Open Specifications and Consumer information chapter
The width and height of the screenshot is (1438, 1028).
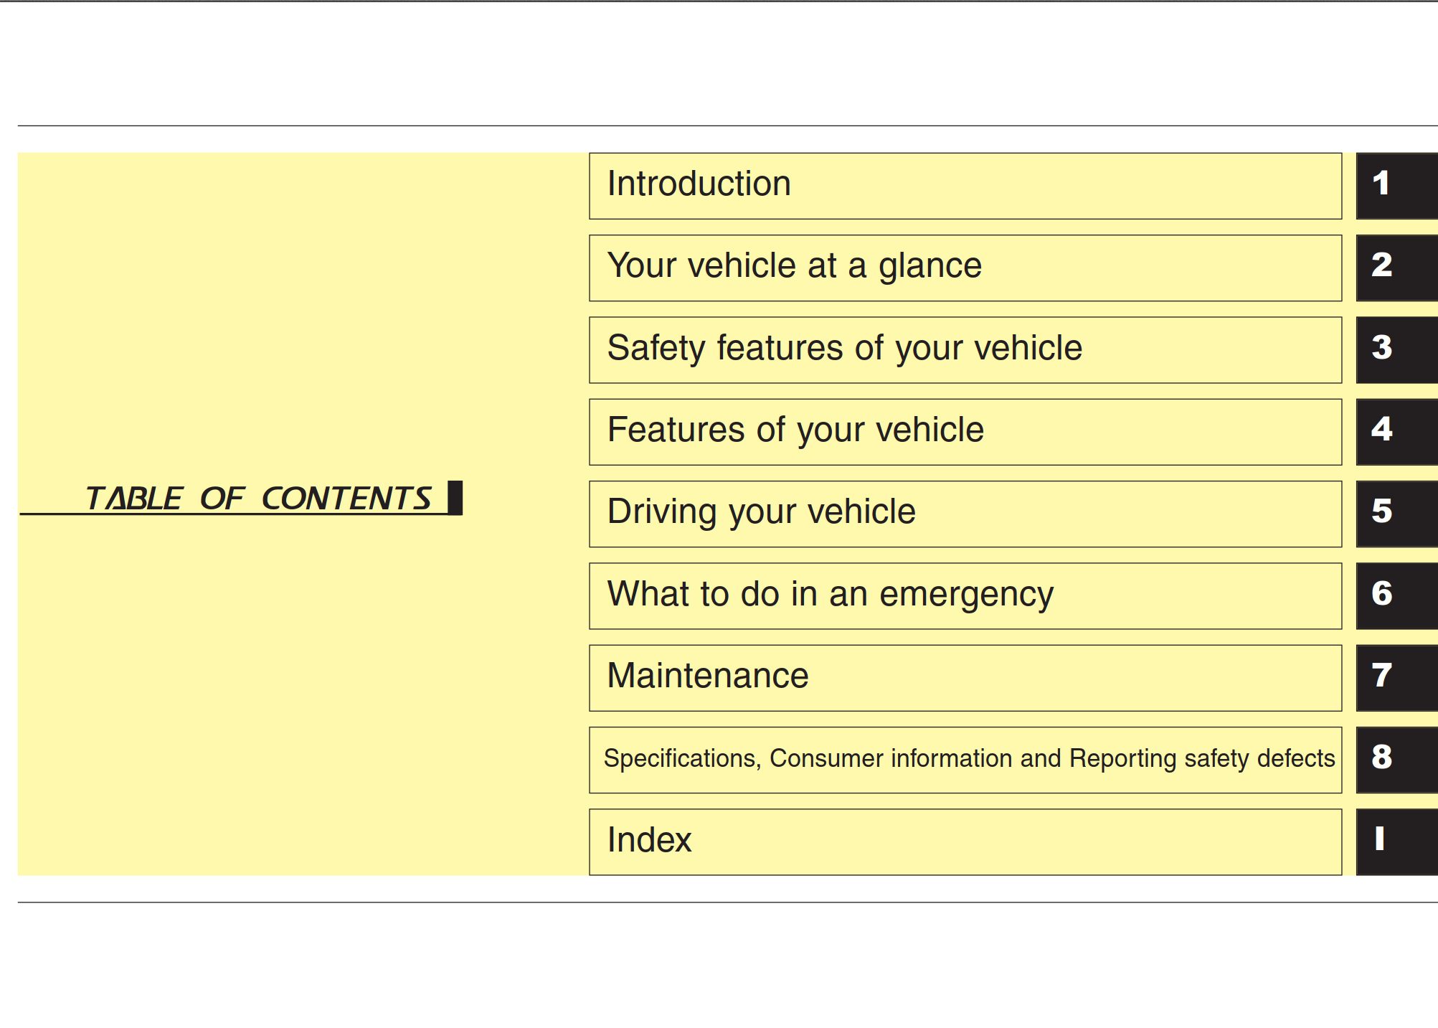click(x=965, y=759)
